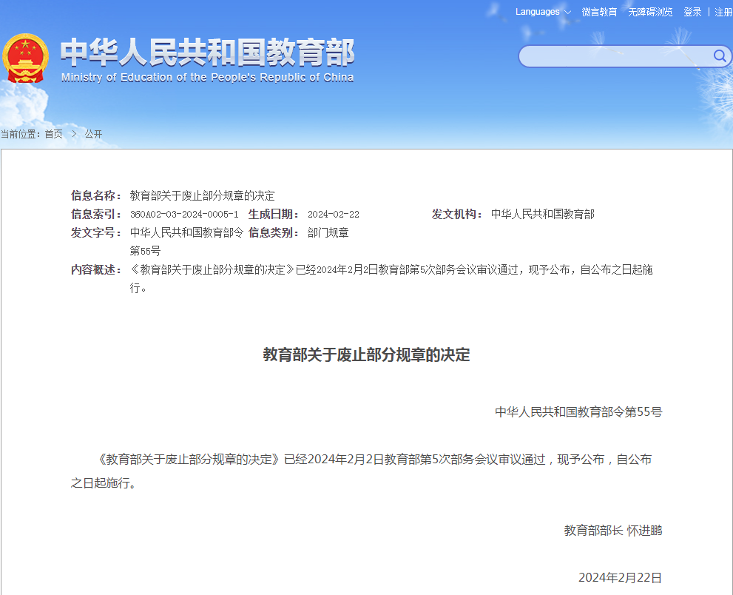This screenshot has height=595, width=733.
Task: Click the 中华人民共和国教育部令第55号 line
Action: point(578,411)
